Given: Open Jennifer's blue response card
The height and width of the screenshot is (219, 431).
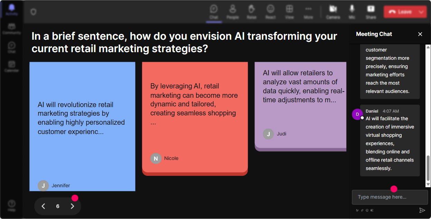Looking at the screenshot, I should click(x=82, y=126).
